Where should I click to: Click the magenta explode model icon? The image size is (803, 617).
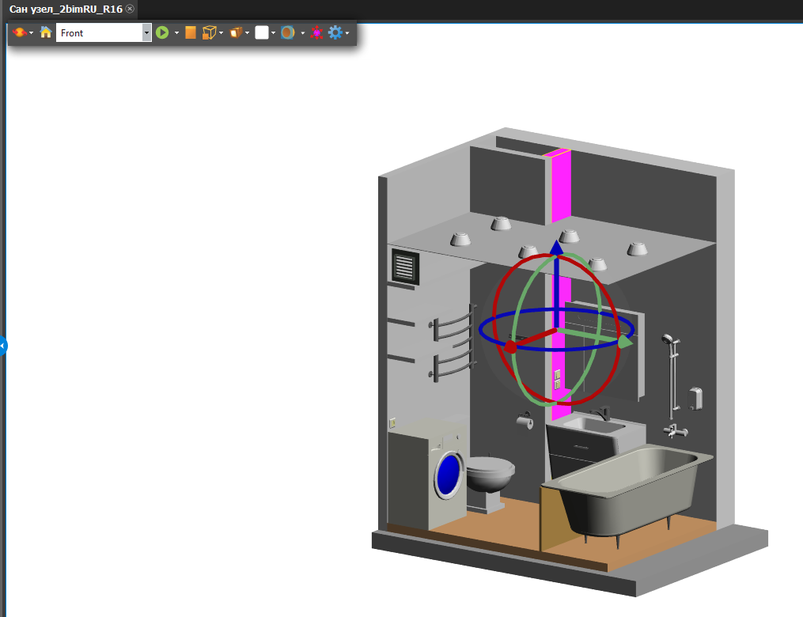click(317, 32)
